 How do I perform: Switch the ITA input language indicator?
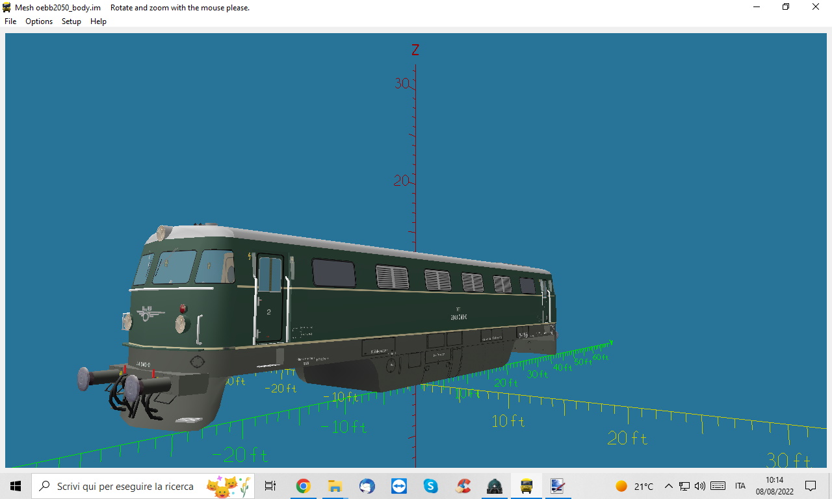tap(740, 486)
